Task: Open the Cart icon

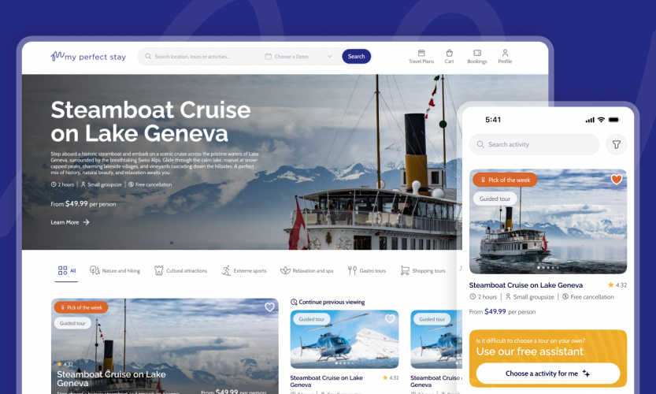Action: click(x=450, y=57)
